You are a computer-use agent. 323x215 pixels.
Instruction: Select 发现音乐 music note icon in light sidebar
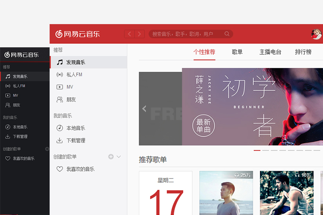click(60, 62)
